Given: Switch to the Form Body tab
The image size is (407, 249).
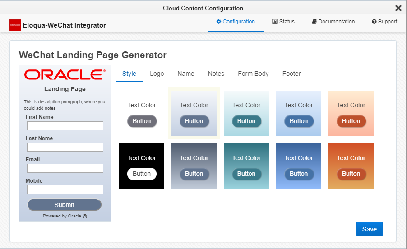Looking at the screenshot, I should click(253, 74).
